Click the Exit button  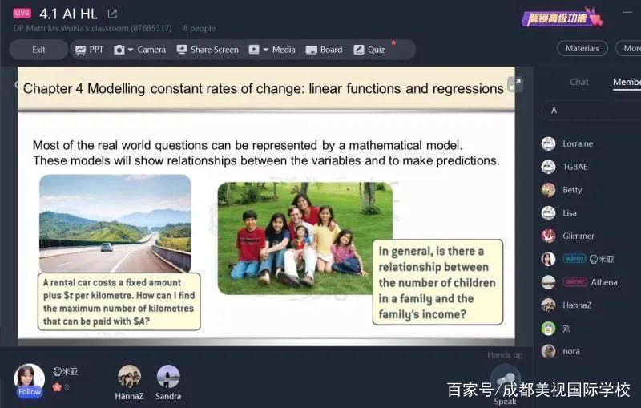coord(38,50)
